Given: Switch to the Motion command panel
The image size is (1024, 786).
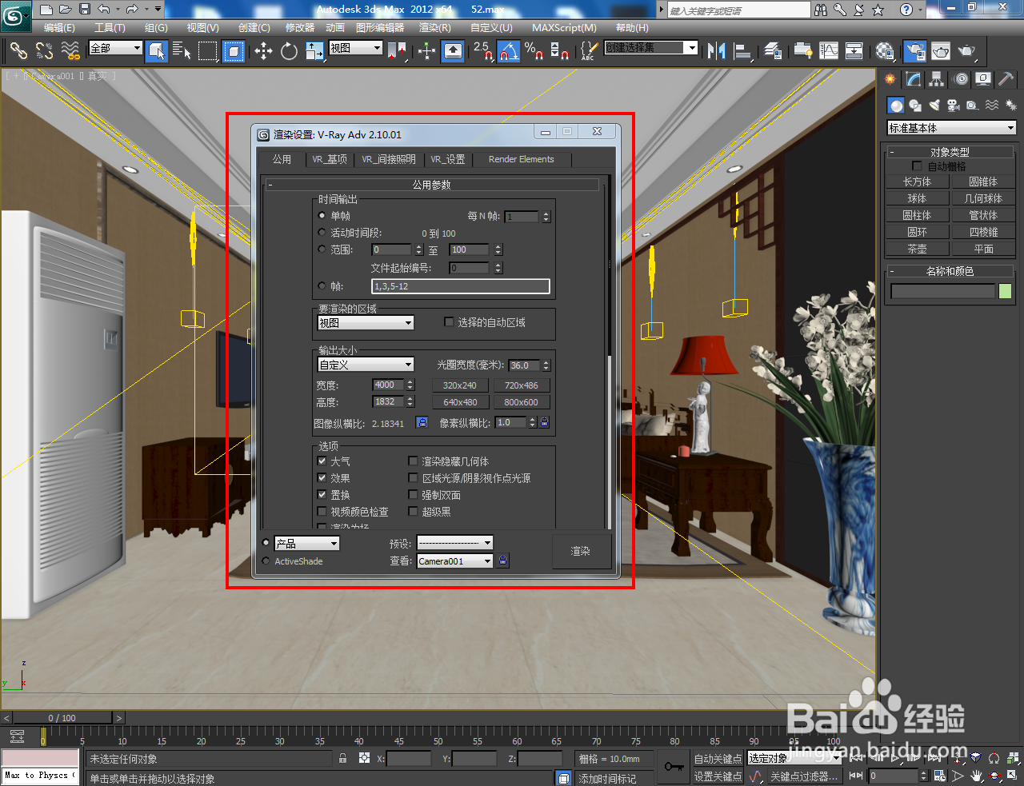Looking at the screenshot, I should 960,79.
